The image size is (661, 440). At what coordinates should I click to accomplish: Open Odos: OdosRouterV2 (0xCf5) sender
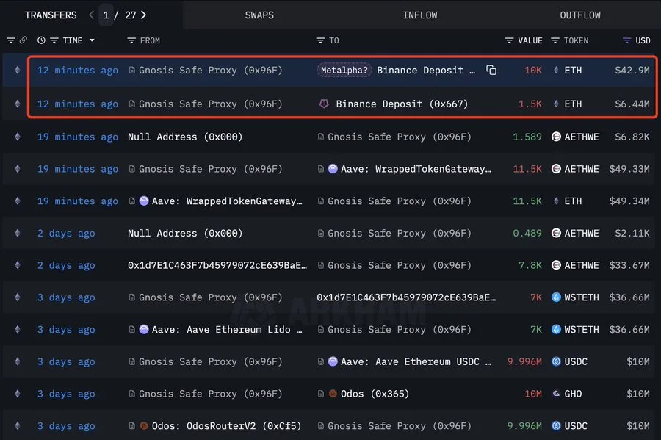[x=226, y=425]
